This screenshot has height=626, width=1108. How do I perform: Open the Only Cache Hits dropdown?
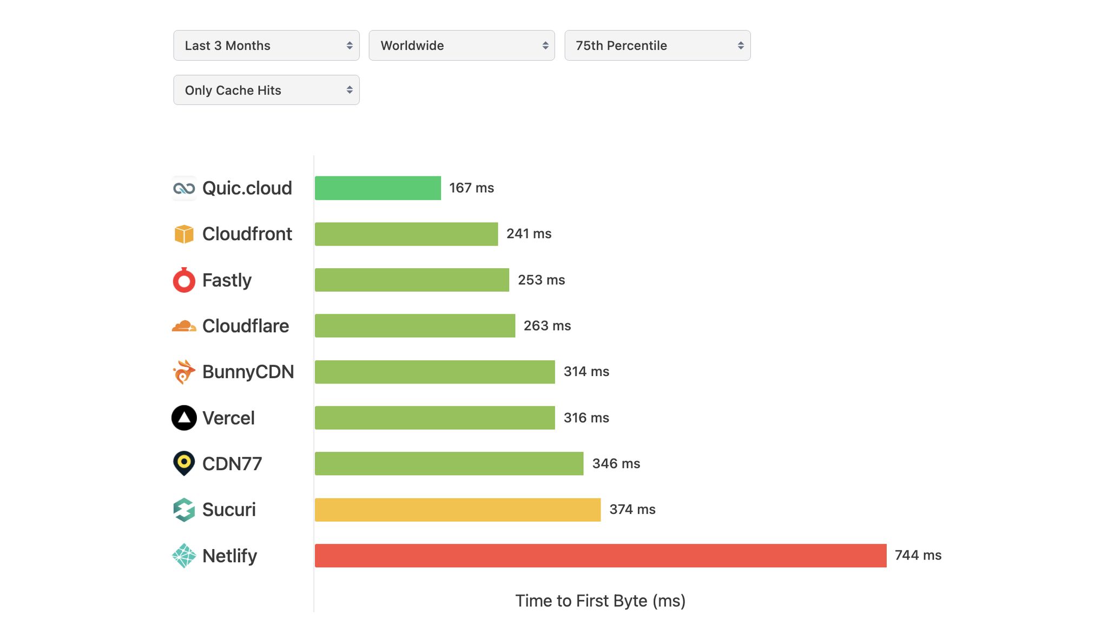(x=266, y=90)
